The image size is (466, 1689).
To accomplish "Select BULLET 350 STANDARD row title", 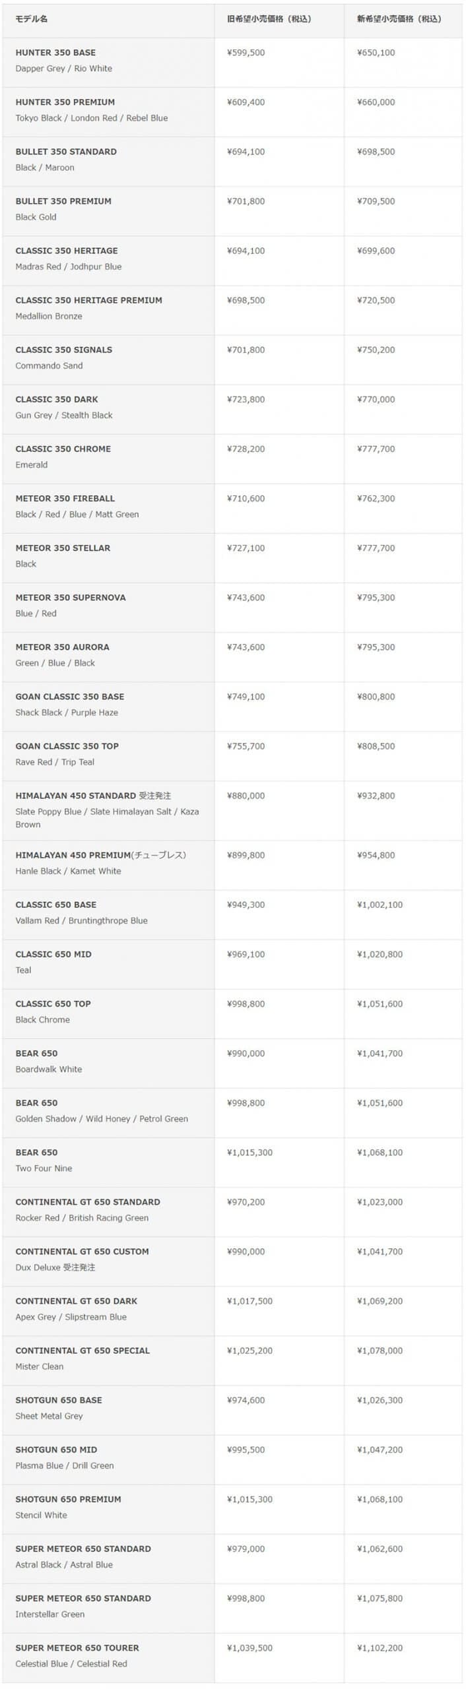I will click(x=66, y=152).
